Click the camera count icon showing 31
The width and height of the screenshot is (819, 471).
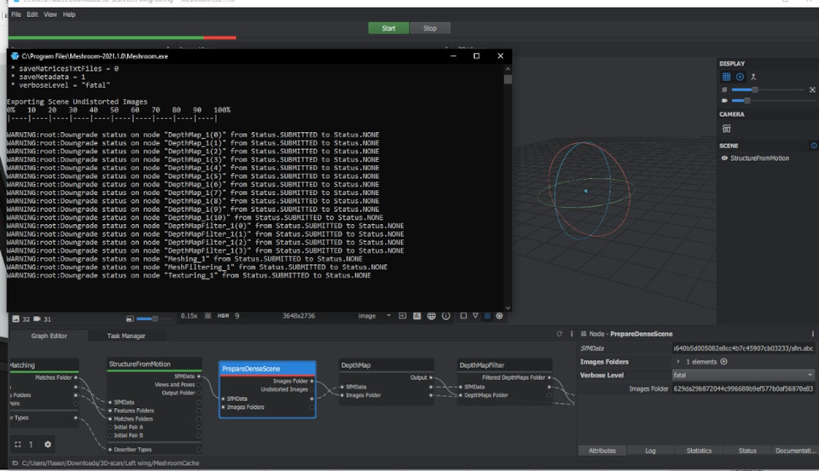point(37,319)
